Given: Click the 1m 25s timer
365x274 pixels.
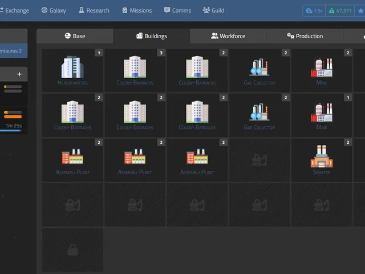Looking at the screenshot, I should click(x=14, y=126).
